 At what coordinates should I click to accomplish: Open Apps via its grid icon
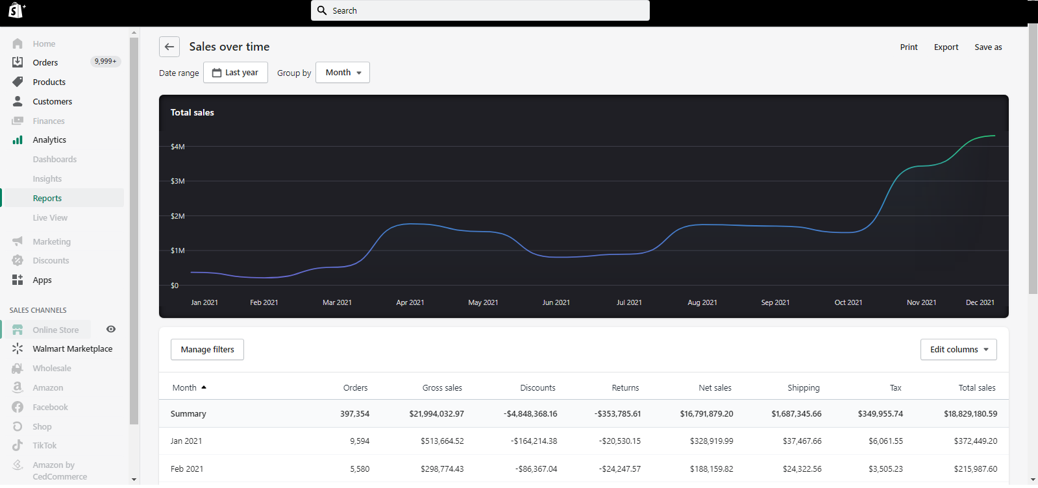(18, 280)
